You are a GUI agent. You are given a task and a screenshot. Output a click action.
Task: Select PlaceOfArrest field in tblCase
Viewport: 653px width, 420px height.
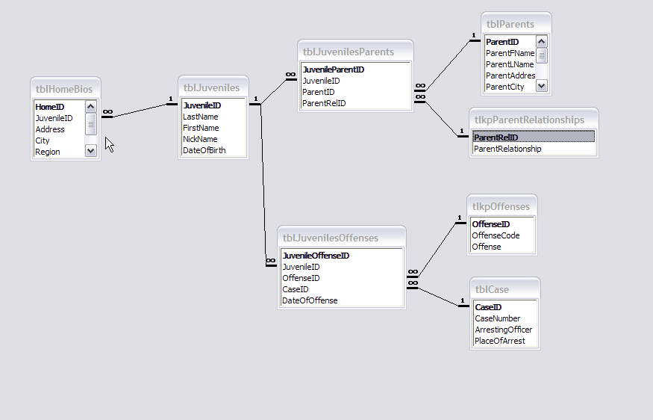tap(505, 342)
